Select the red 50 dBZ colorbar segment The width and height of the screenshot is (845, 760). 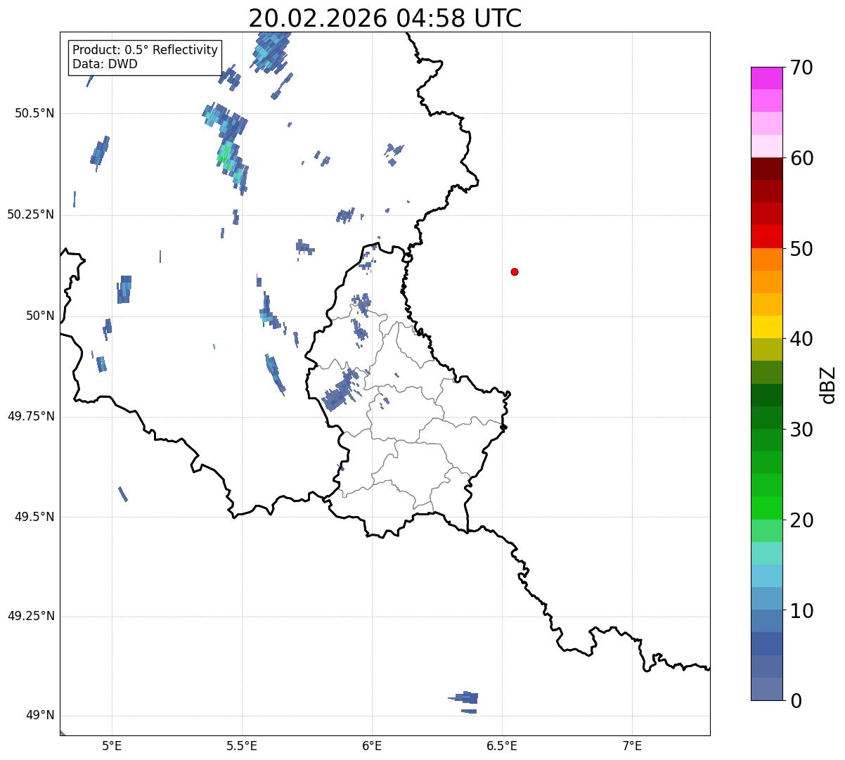(x=766, y=236)
